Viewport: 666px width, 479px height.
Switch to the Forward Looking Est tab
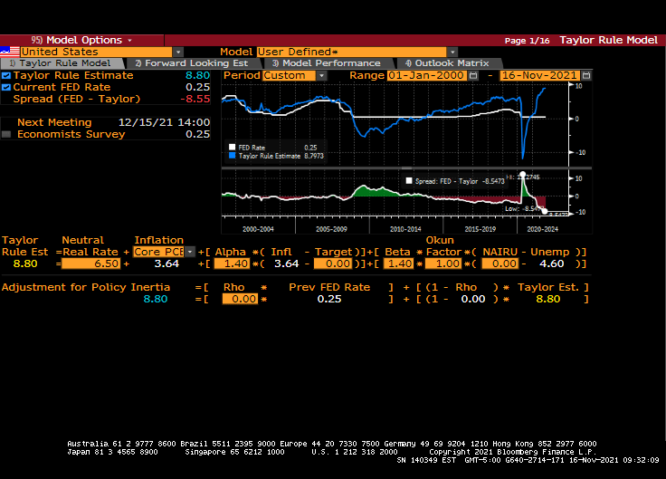click(190, 63)
